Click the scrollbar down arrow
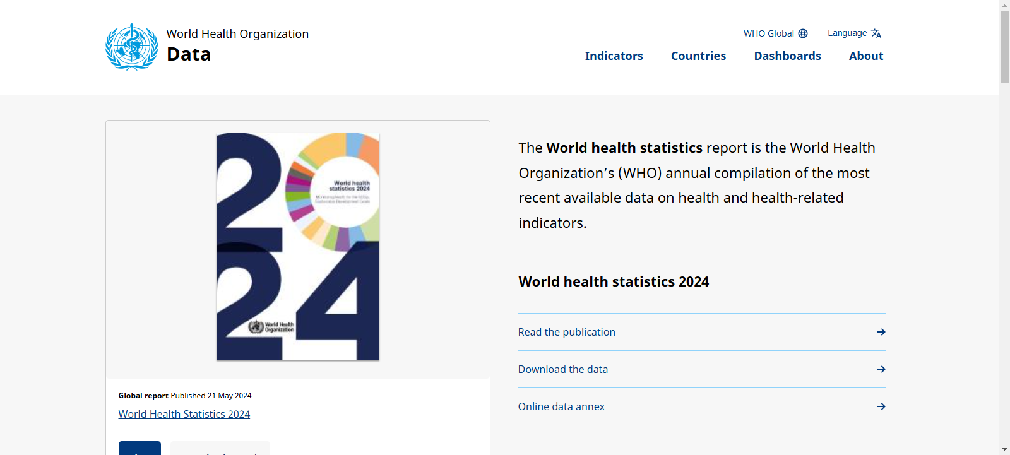1010x455 pixels. tap(1004, 449)
